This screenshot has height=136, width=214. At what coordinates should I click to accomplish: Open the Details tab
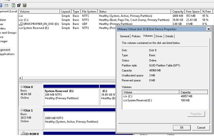coord(169,36)
